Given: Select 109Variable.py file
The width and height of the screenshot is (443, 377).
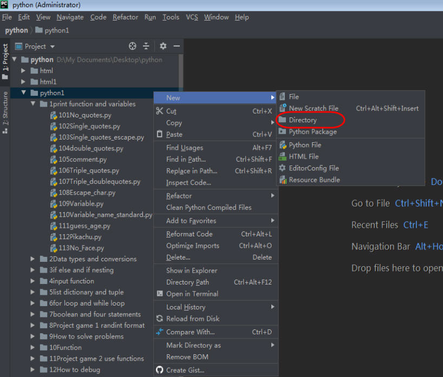Looking at the screenshot, I should (81, 204).
